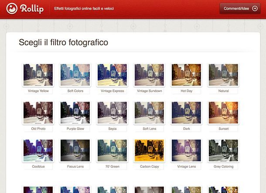Select the Natural filter thumbnail

pyautogui.click(x=223, y=75)
